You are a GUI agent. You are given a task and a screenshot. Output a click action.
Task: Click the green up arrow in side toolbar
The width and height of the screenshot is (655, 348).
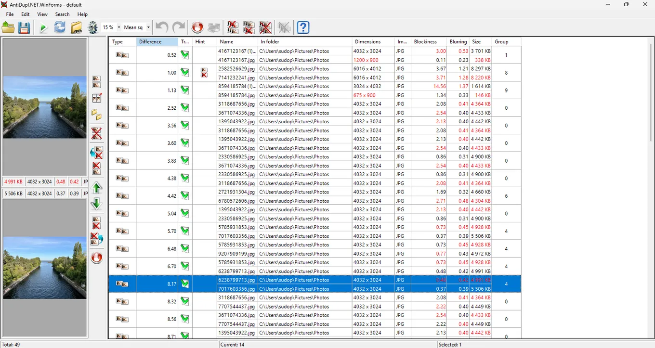click(x=97, y=188)
